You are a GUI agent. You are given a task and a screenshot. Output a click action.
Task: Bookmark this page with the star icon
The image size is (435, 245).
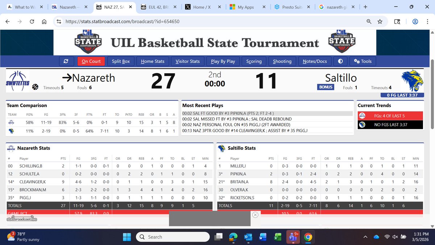coord(380,22)
